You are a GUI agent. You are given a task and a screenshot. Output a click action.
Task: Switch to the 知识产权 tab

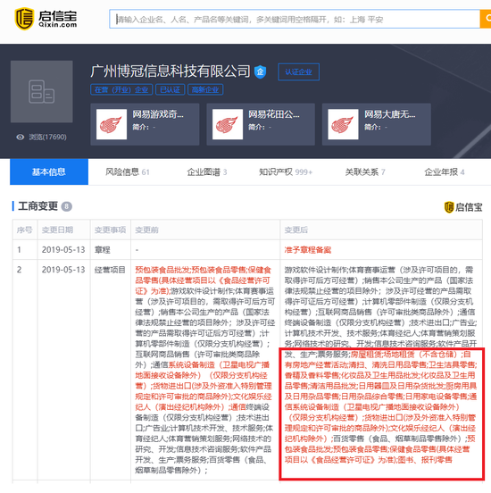pos(286,172)
